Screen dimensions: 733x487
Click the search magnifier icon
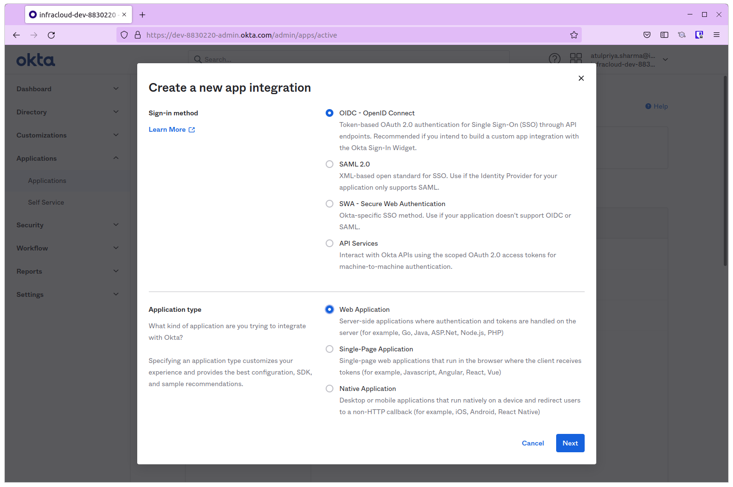point(198,59)
